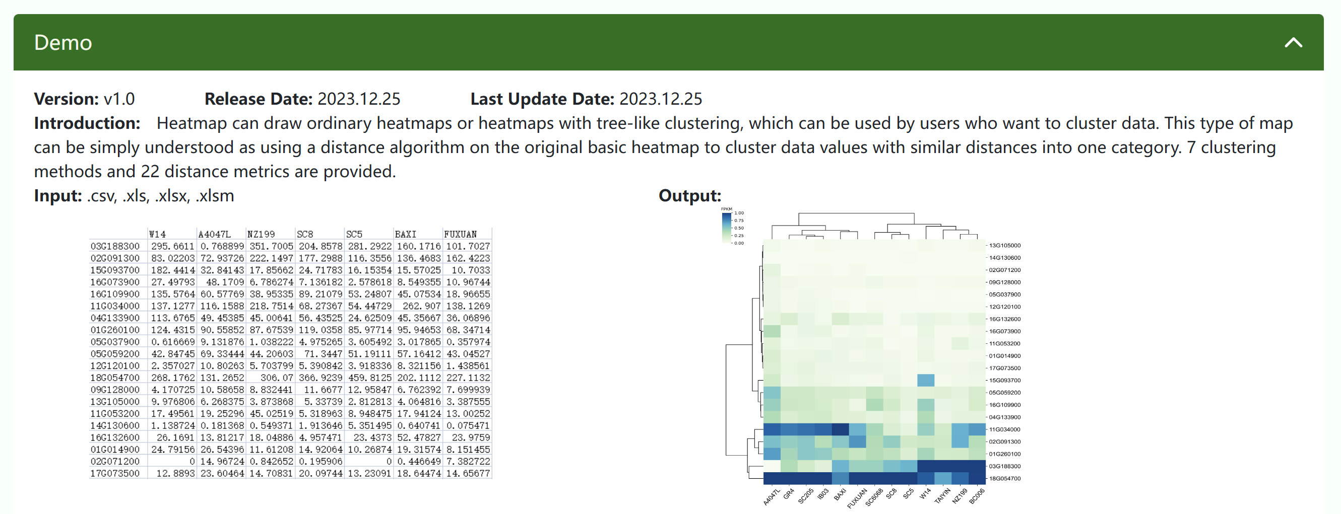Click the 03G188300 row label in heatmap
Image resolution: width=1341 pixels, height=514 pixels.
tap(1005, 466)
